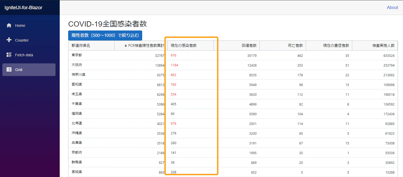403x177 pixels.
Task: Sort by the 検査実施人数 column header
Action: [384, 45]
